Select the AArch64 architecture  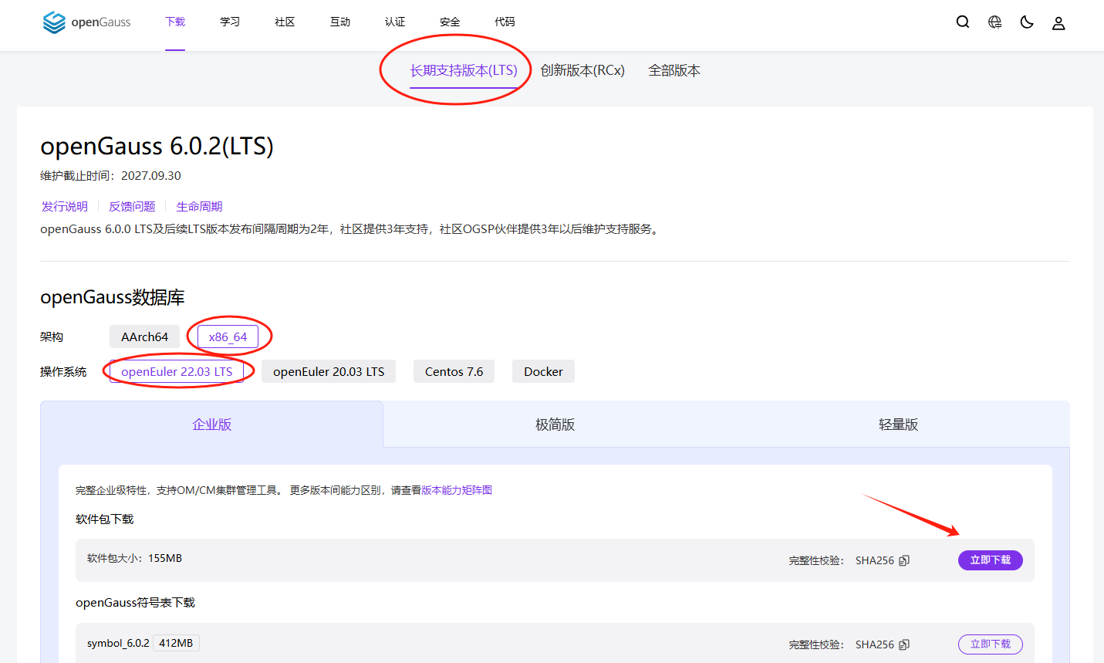tap(144, 337)
